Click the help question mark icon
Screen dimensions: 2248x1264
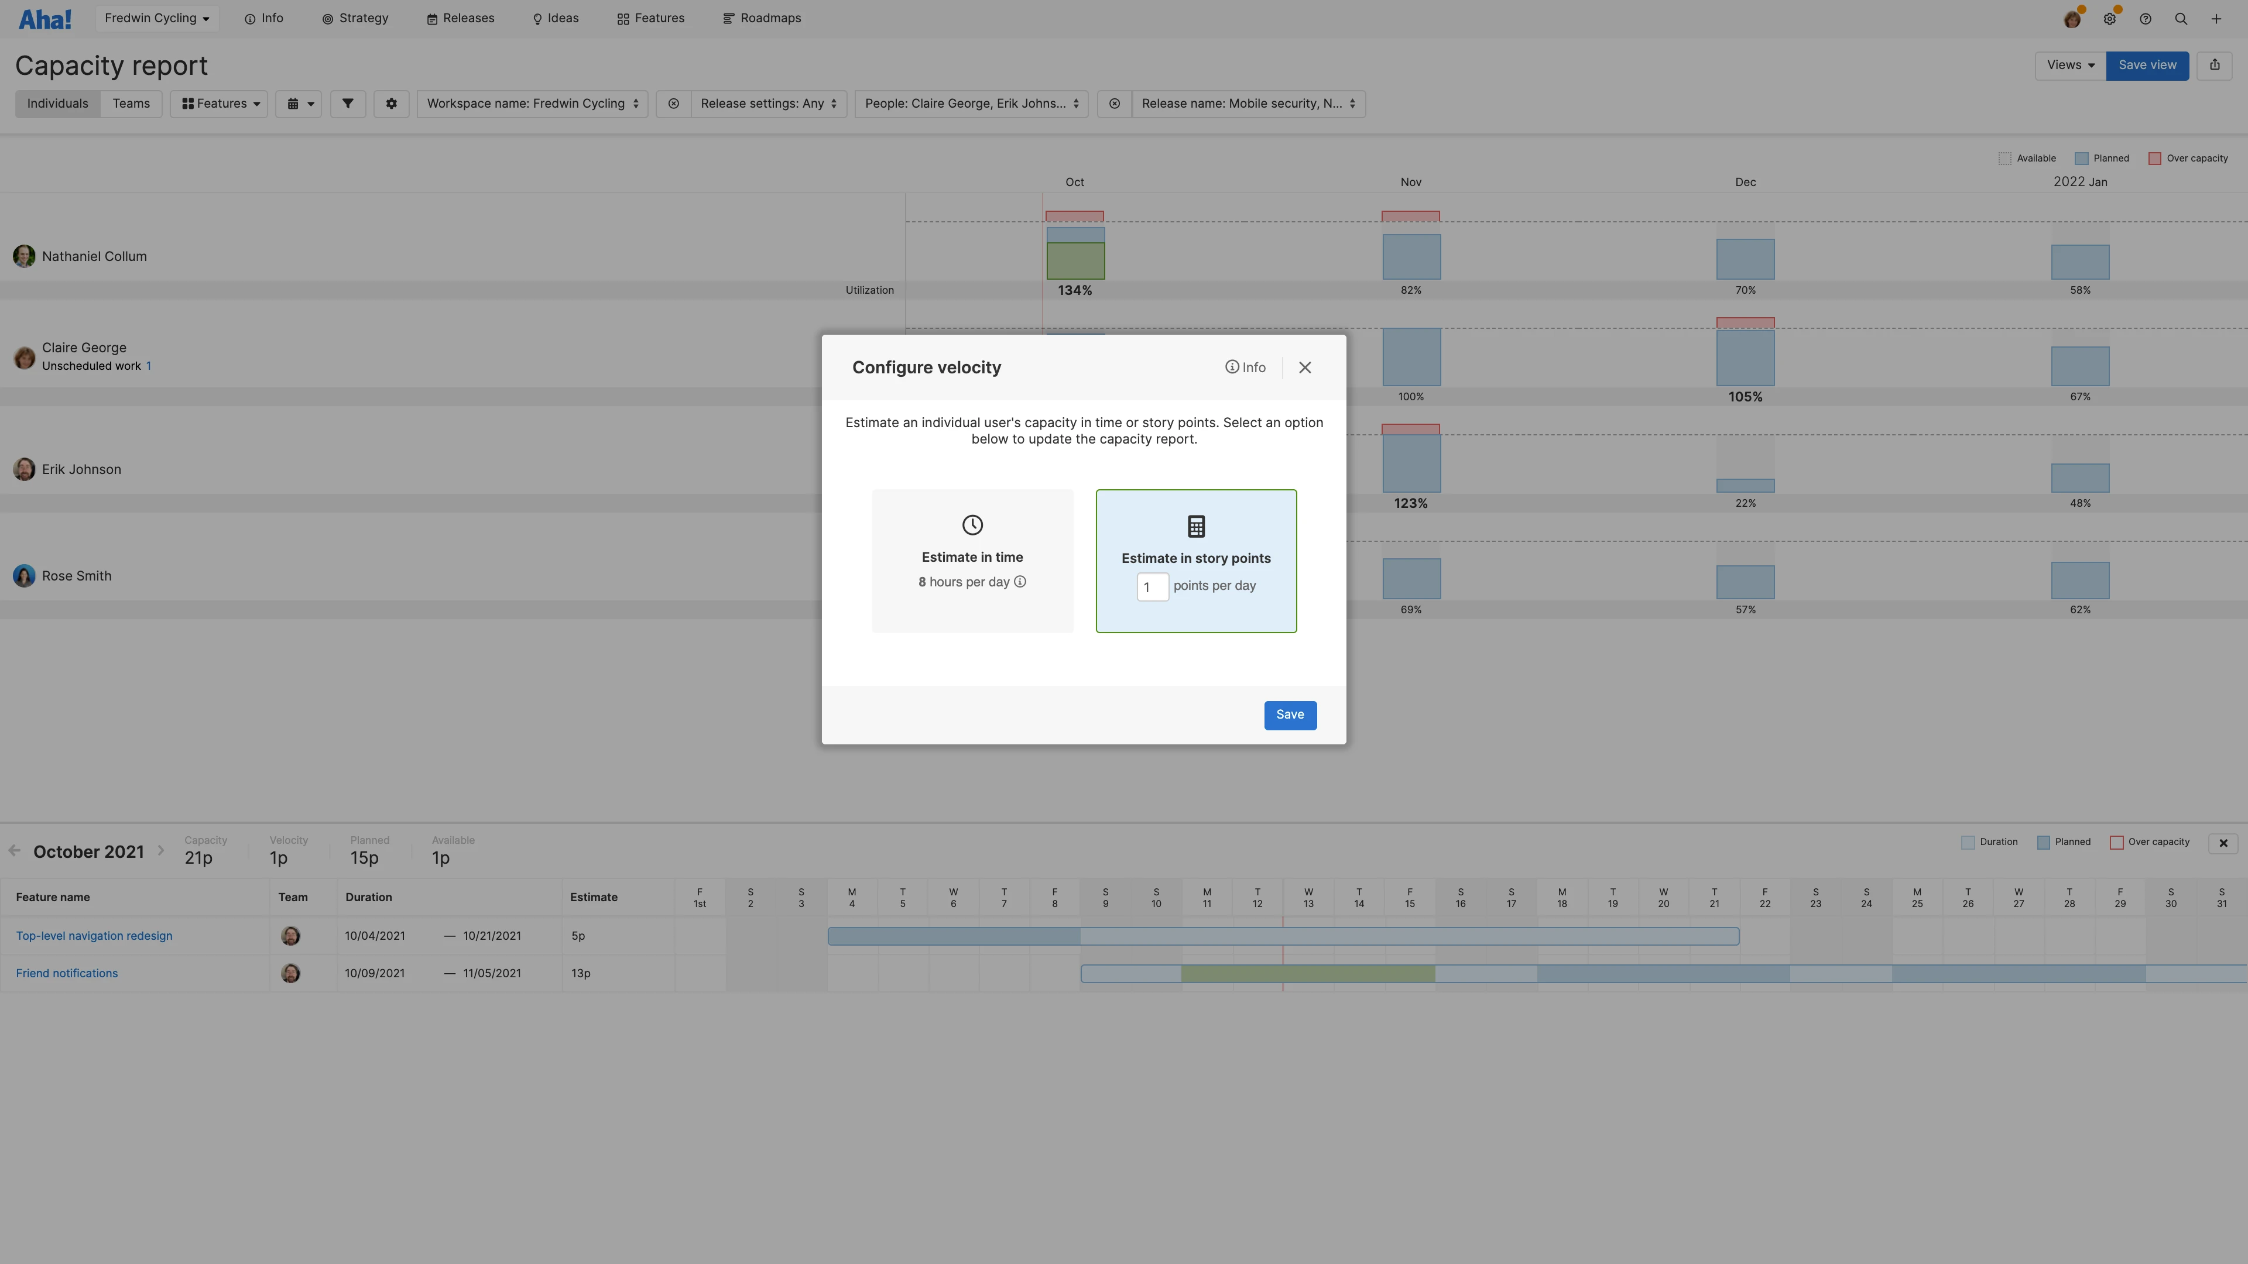pos(2145,18)
